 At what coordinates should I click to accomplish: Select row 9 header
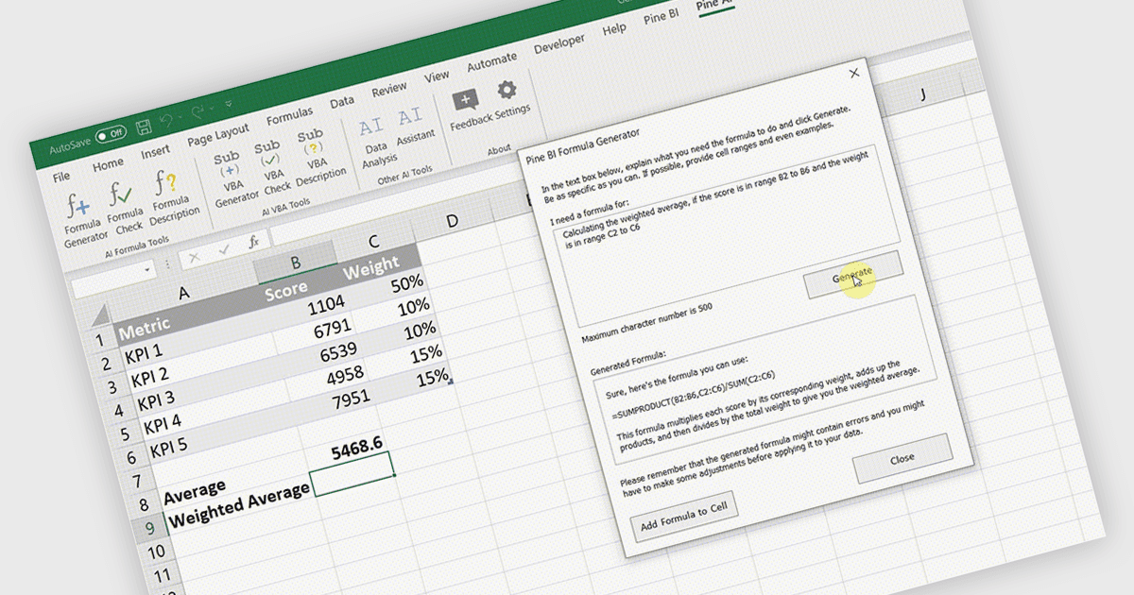tap(151, 529)
